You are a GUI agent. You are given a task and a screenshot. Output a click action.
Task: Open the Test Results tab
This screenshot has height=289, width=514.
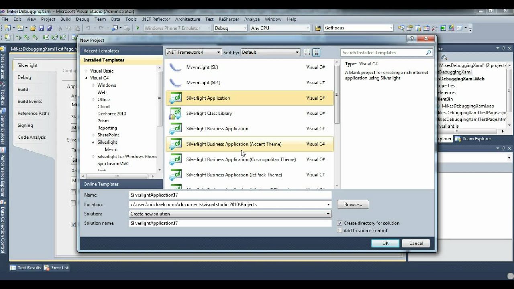26,268
